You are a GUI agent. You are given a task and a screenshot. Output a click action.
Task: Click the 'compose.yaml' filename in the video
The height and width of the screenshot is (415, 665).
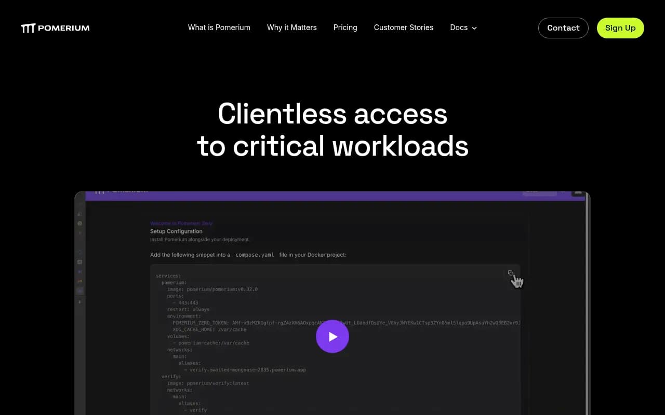[x=255, y=255]
